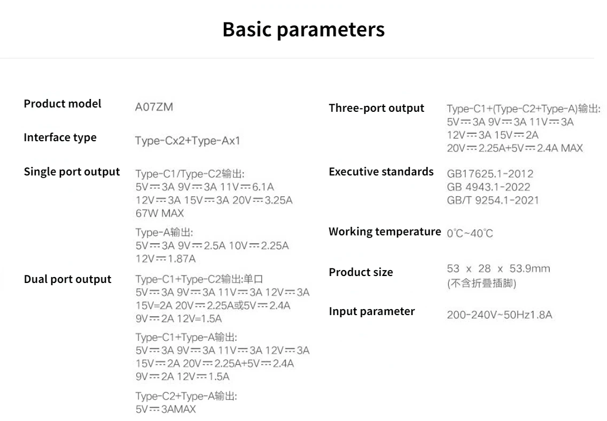607x421 pixels.
Task: Click the GB/T 9254.1-2021 standard text
Action: [x=493, y=201]
